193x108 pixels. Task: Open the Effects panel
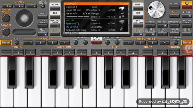click(187, 43)
